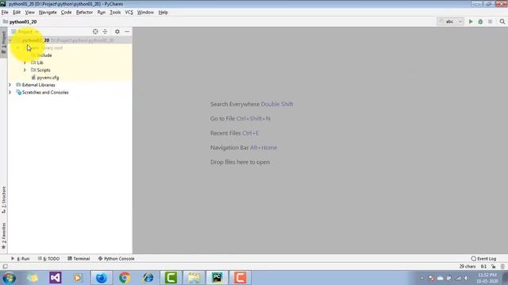Screen dimensions: 508x285
Task: Open the Refactor menu
Action: point(84,13)
